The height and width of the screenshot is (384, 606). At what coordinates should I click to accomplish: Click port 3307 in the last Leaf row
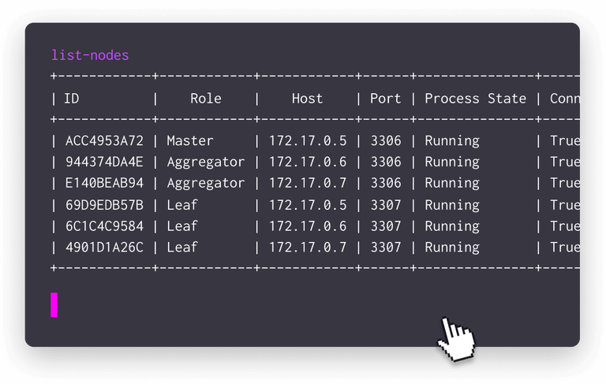coord(386,248)
